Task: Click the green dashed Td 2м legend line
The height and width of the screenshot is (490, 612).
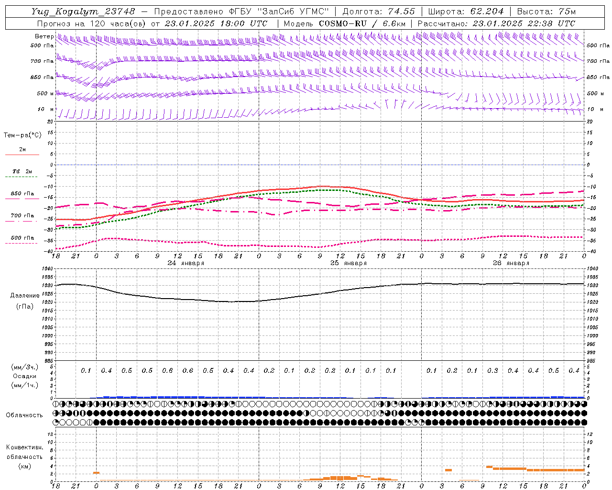Action: 22,177
